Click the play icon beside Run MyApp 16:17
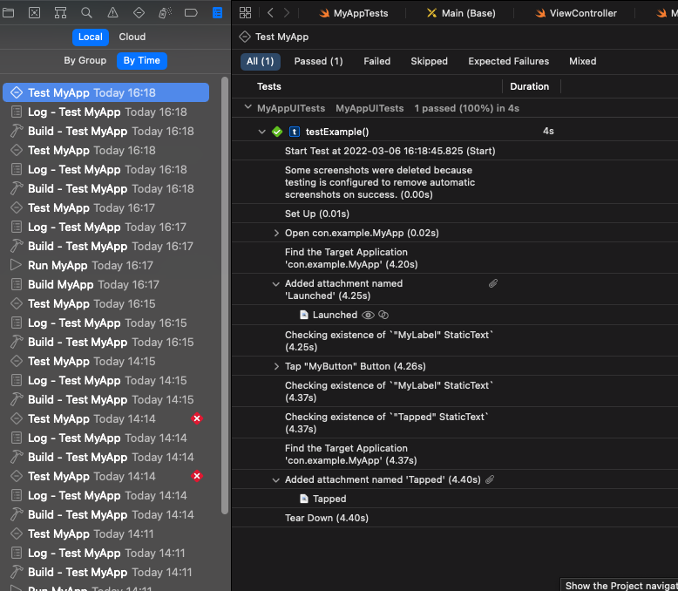678x591 pixels. point(16,265)
